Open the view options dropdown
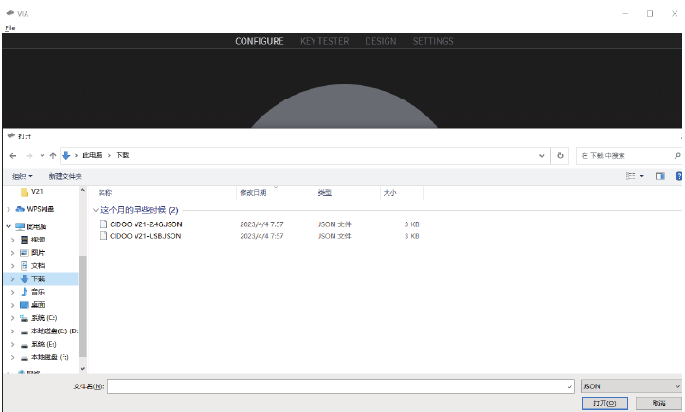This screenshot has width=685, height=412. coord(642,176)
